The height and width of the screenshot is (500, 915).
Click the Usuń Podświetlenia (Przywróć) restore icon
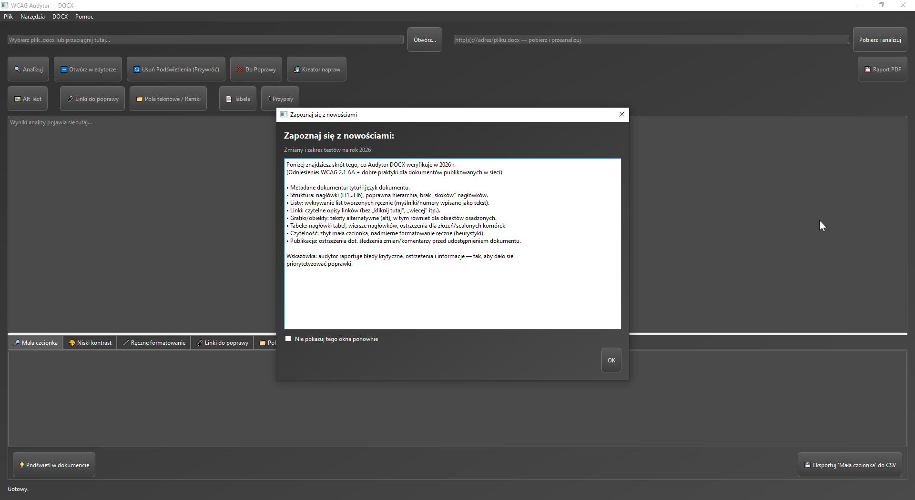(x=137, y=69)
